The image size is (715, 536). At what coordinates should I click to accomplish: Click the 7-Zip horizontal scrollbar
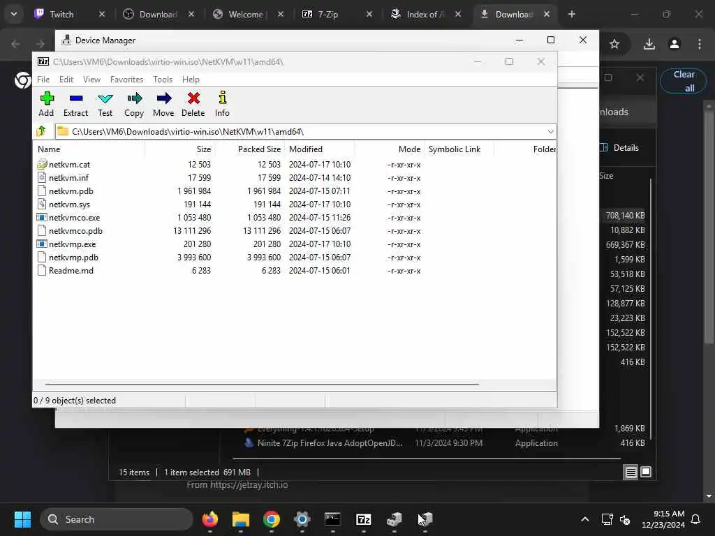coord(263,385)
